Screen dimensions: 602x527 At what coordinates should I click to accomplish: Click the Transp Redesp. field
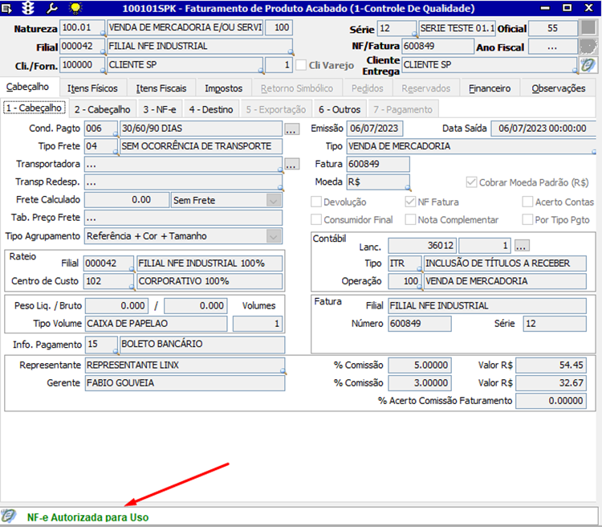pos(183,182)
